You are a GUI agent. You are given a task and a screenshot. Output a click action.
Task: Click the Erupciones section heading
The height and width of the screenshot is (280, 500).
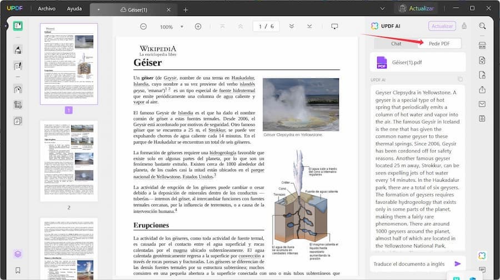click(151, 225)
